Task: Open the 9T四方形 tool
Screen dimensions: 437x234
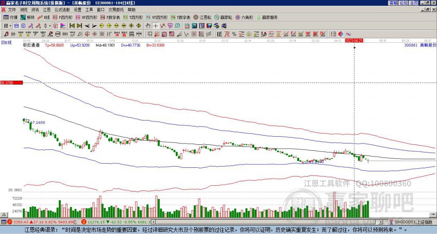Action: pyautogui.click(x=157, y=17)
